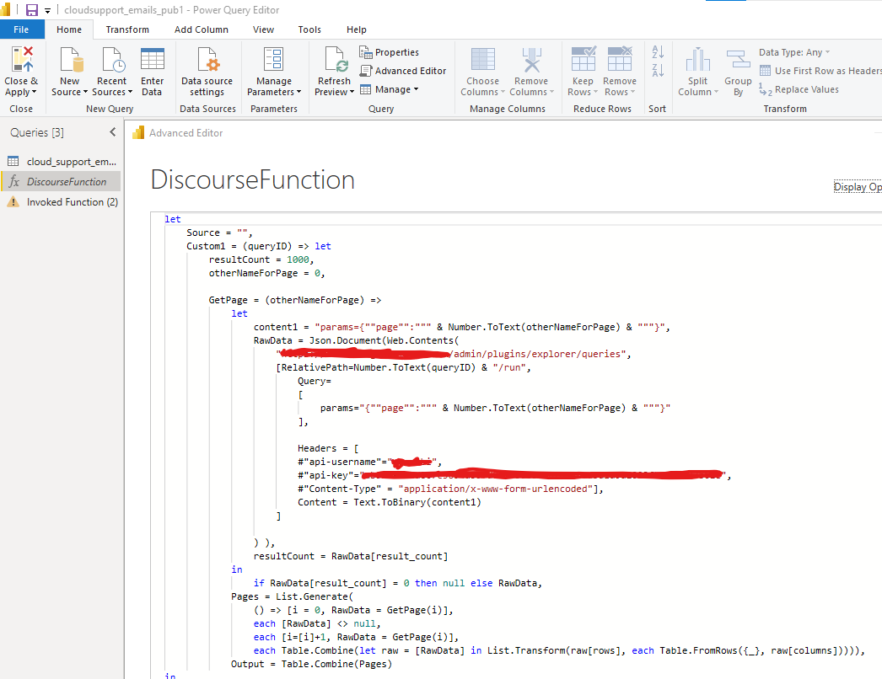Expand the Split Column dropdown
The width and height of the screenshot is (882, 679).
[716, 92]
